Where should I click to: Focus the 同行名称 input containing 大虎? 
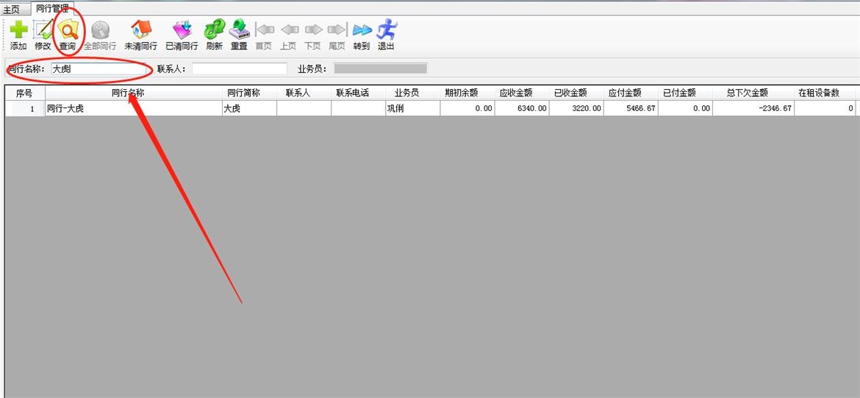tap(98, 69)
